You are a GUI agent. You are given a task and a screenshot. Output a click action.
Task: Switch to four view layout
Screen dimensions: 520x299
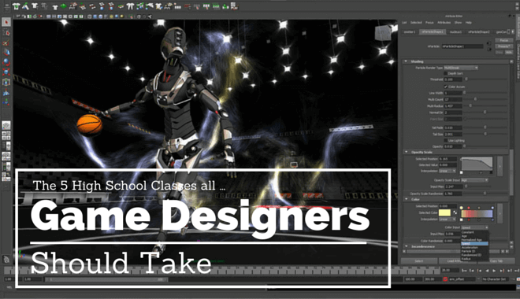coord(6,135)
